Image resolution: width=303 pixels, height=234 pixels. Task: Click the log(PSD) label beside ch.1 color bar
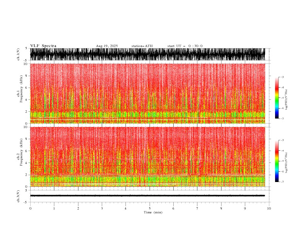coord(286,100)
